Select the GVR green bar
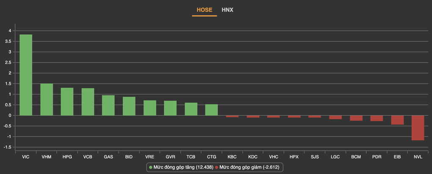Screen dimensions: 432x174 coord(170,108)
